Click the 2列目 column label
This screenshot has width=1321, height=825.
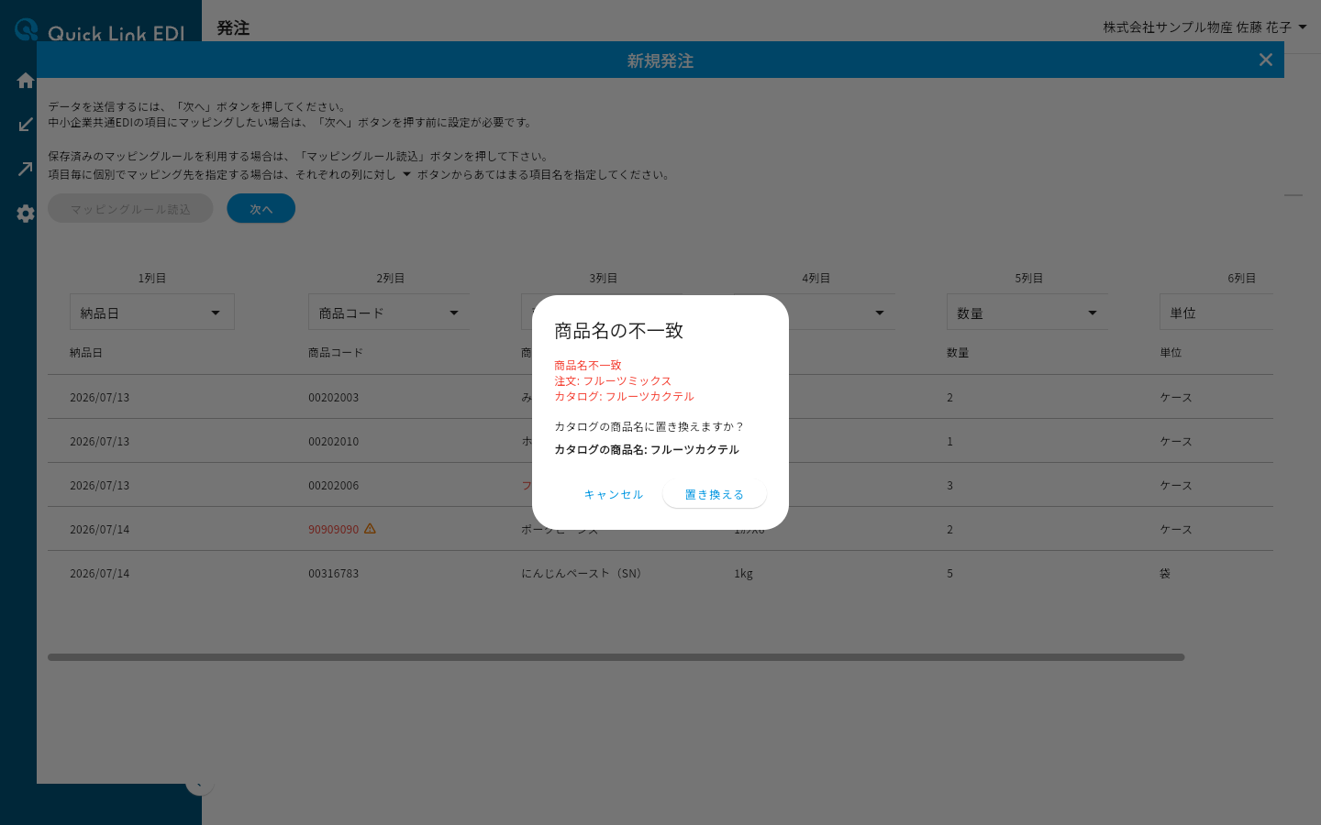pyautogui.click(x=391, y=278)
